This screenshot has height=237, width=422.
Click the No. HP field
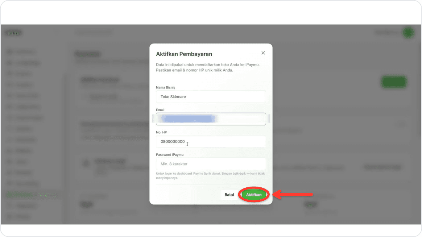click(211, 141)
